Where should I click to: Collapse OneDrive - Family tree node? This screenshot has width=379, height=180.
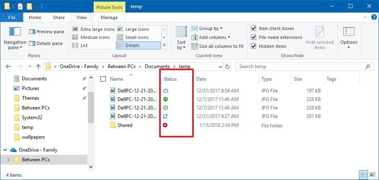click(5, 150)
